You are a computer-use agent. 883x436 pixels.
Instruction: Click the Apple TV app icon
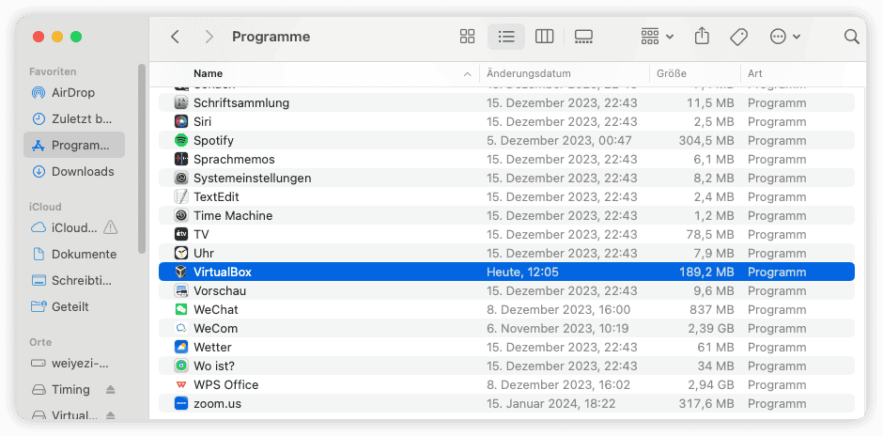180,234
